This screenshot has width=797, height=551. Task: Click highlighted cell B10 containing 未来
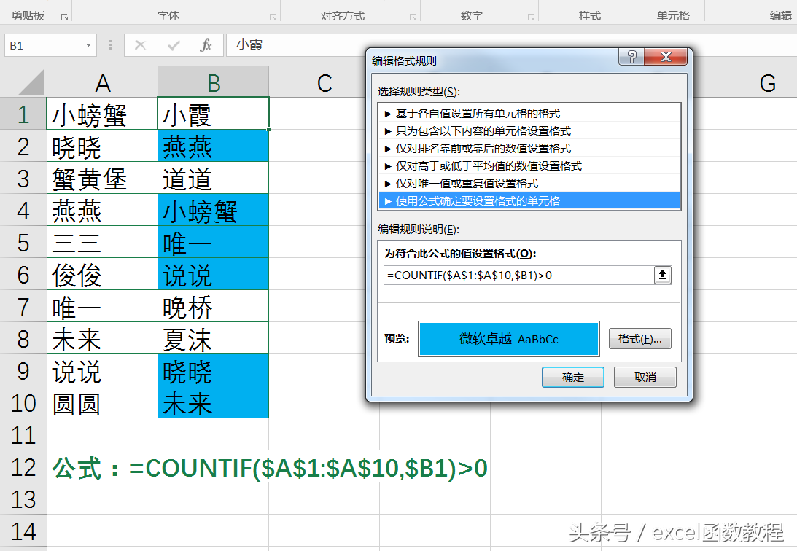214,403
